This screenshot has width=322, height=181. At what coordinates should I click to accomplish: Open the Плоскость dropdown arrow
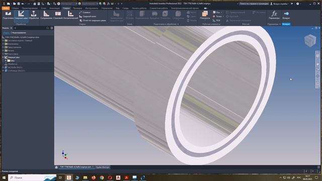click(x=205, y=20)
